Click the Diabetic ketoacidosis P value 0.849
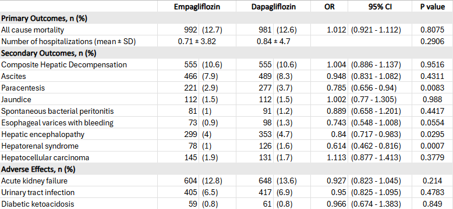Image resolution: width=453 pixels, height=209 pixels. [433, 204]
